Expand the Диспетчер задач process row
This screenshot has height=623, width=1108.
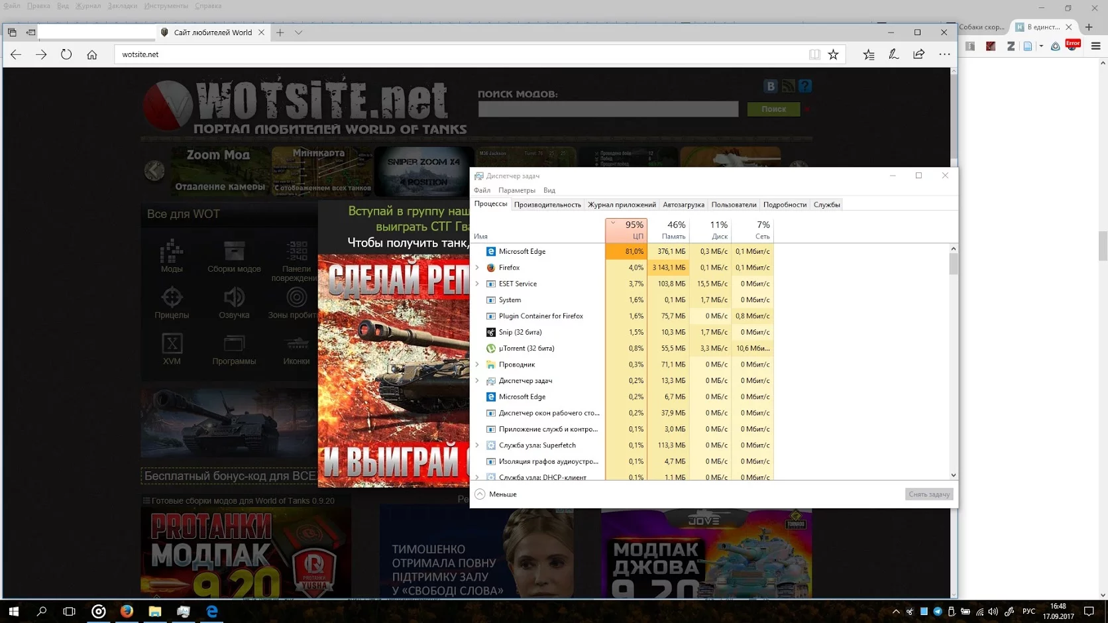tap(477, 380)
